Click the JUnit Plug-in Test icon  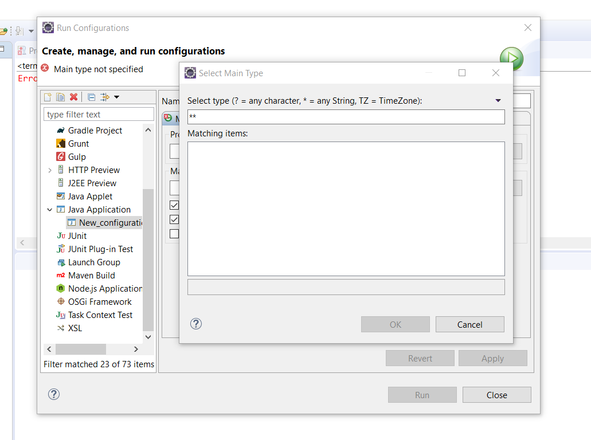[x=61, y=249]
